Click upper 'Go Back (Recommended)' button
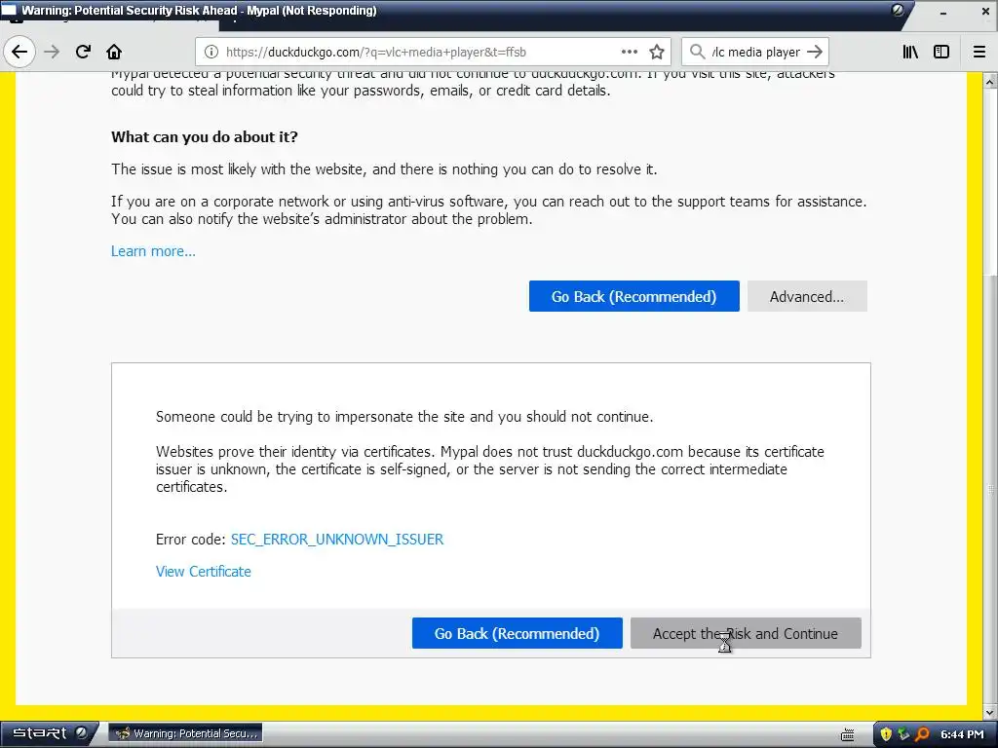Viewport: 998px width, 748px height. tap(633, 296)
